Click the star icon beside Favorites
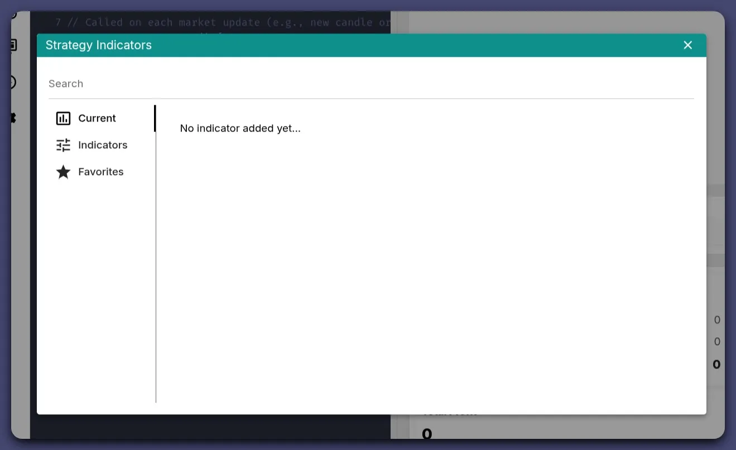Viewport: 736px width, 450px height. click(x=63, y=172)
